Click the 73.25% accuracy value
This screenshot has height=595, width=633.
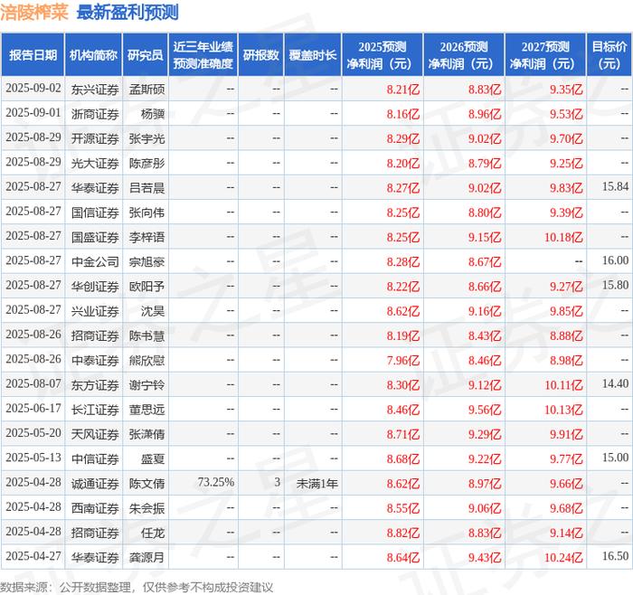click(x=216, y=482)
